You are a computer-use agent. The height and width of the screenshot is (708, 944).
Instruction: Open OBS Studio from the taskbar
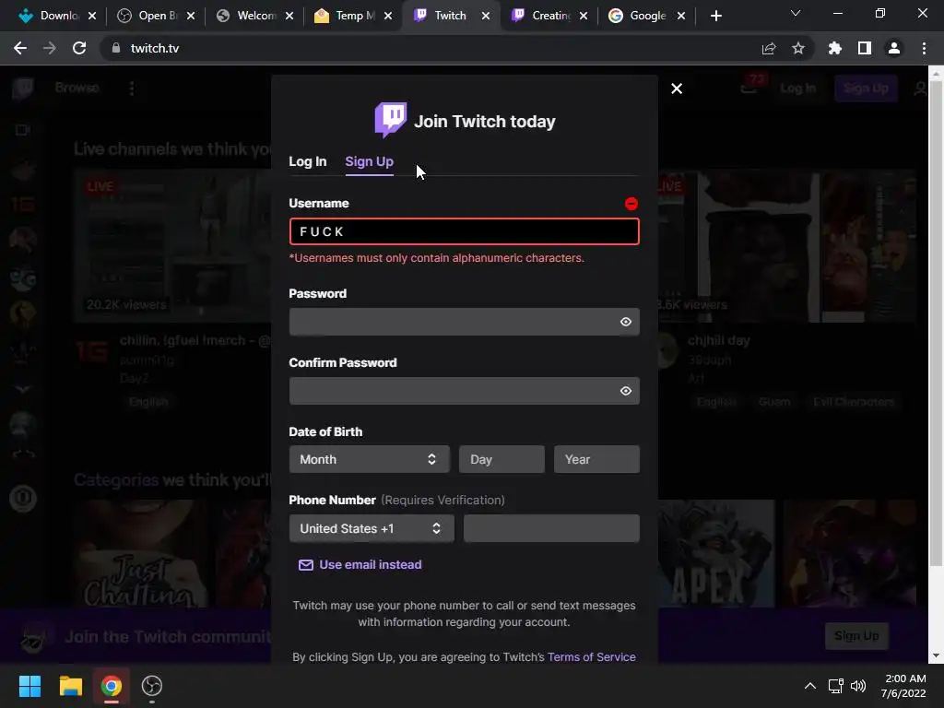[x=152, y=686]
